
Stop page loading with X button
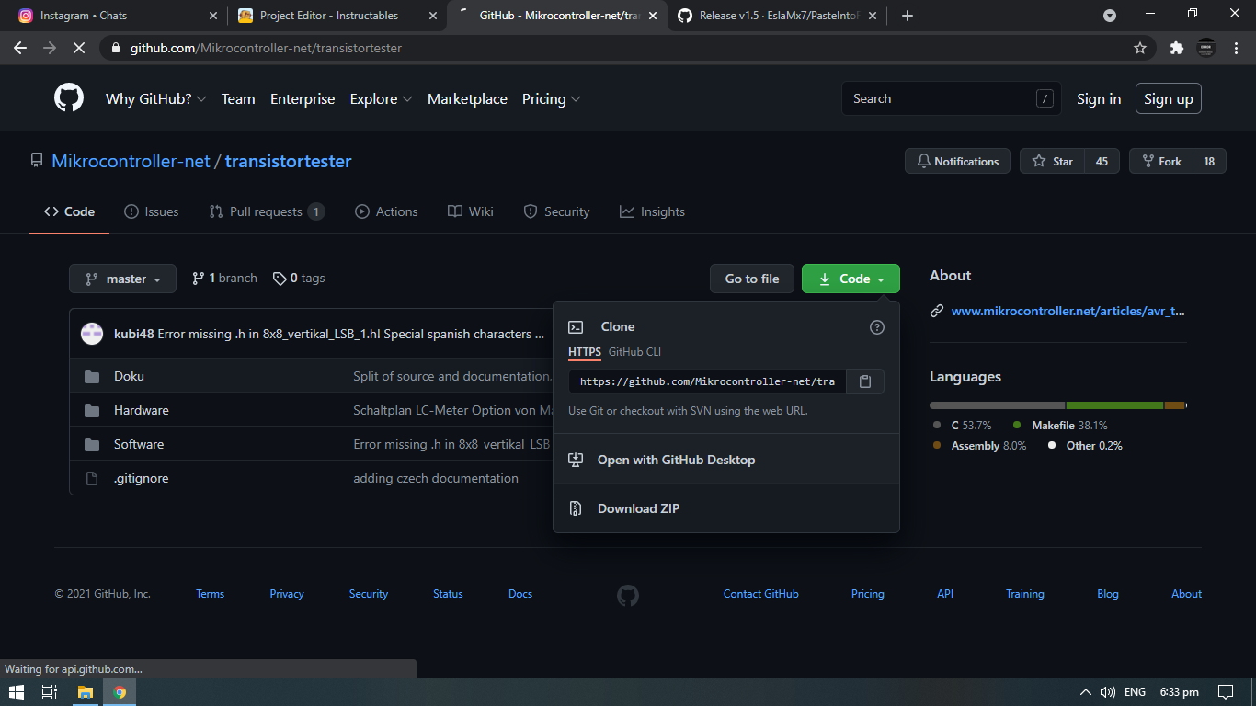click(78, 48)
